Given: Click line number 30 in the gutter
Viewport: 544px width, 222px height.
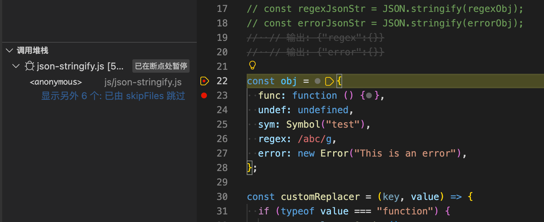Looking at the screenshot, I should (x=222, y=197).
